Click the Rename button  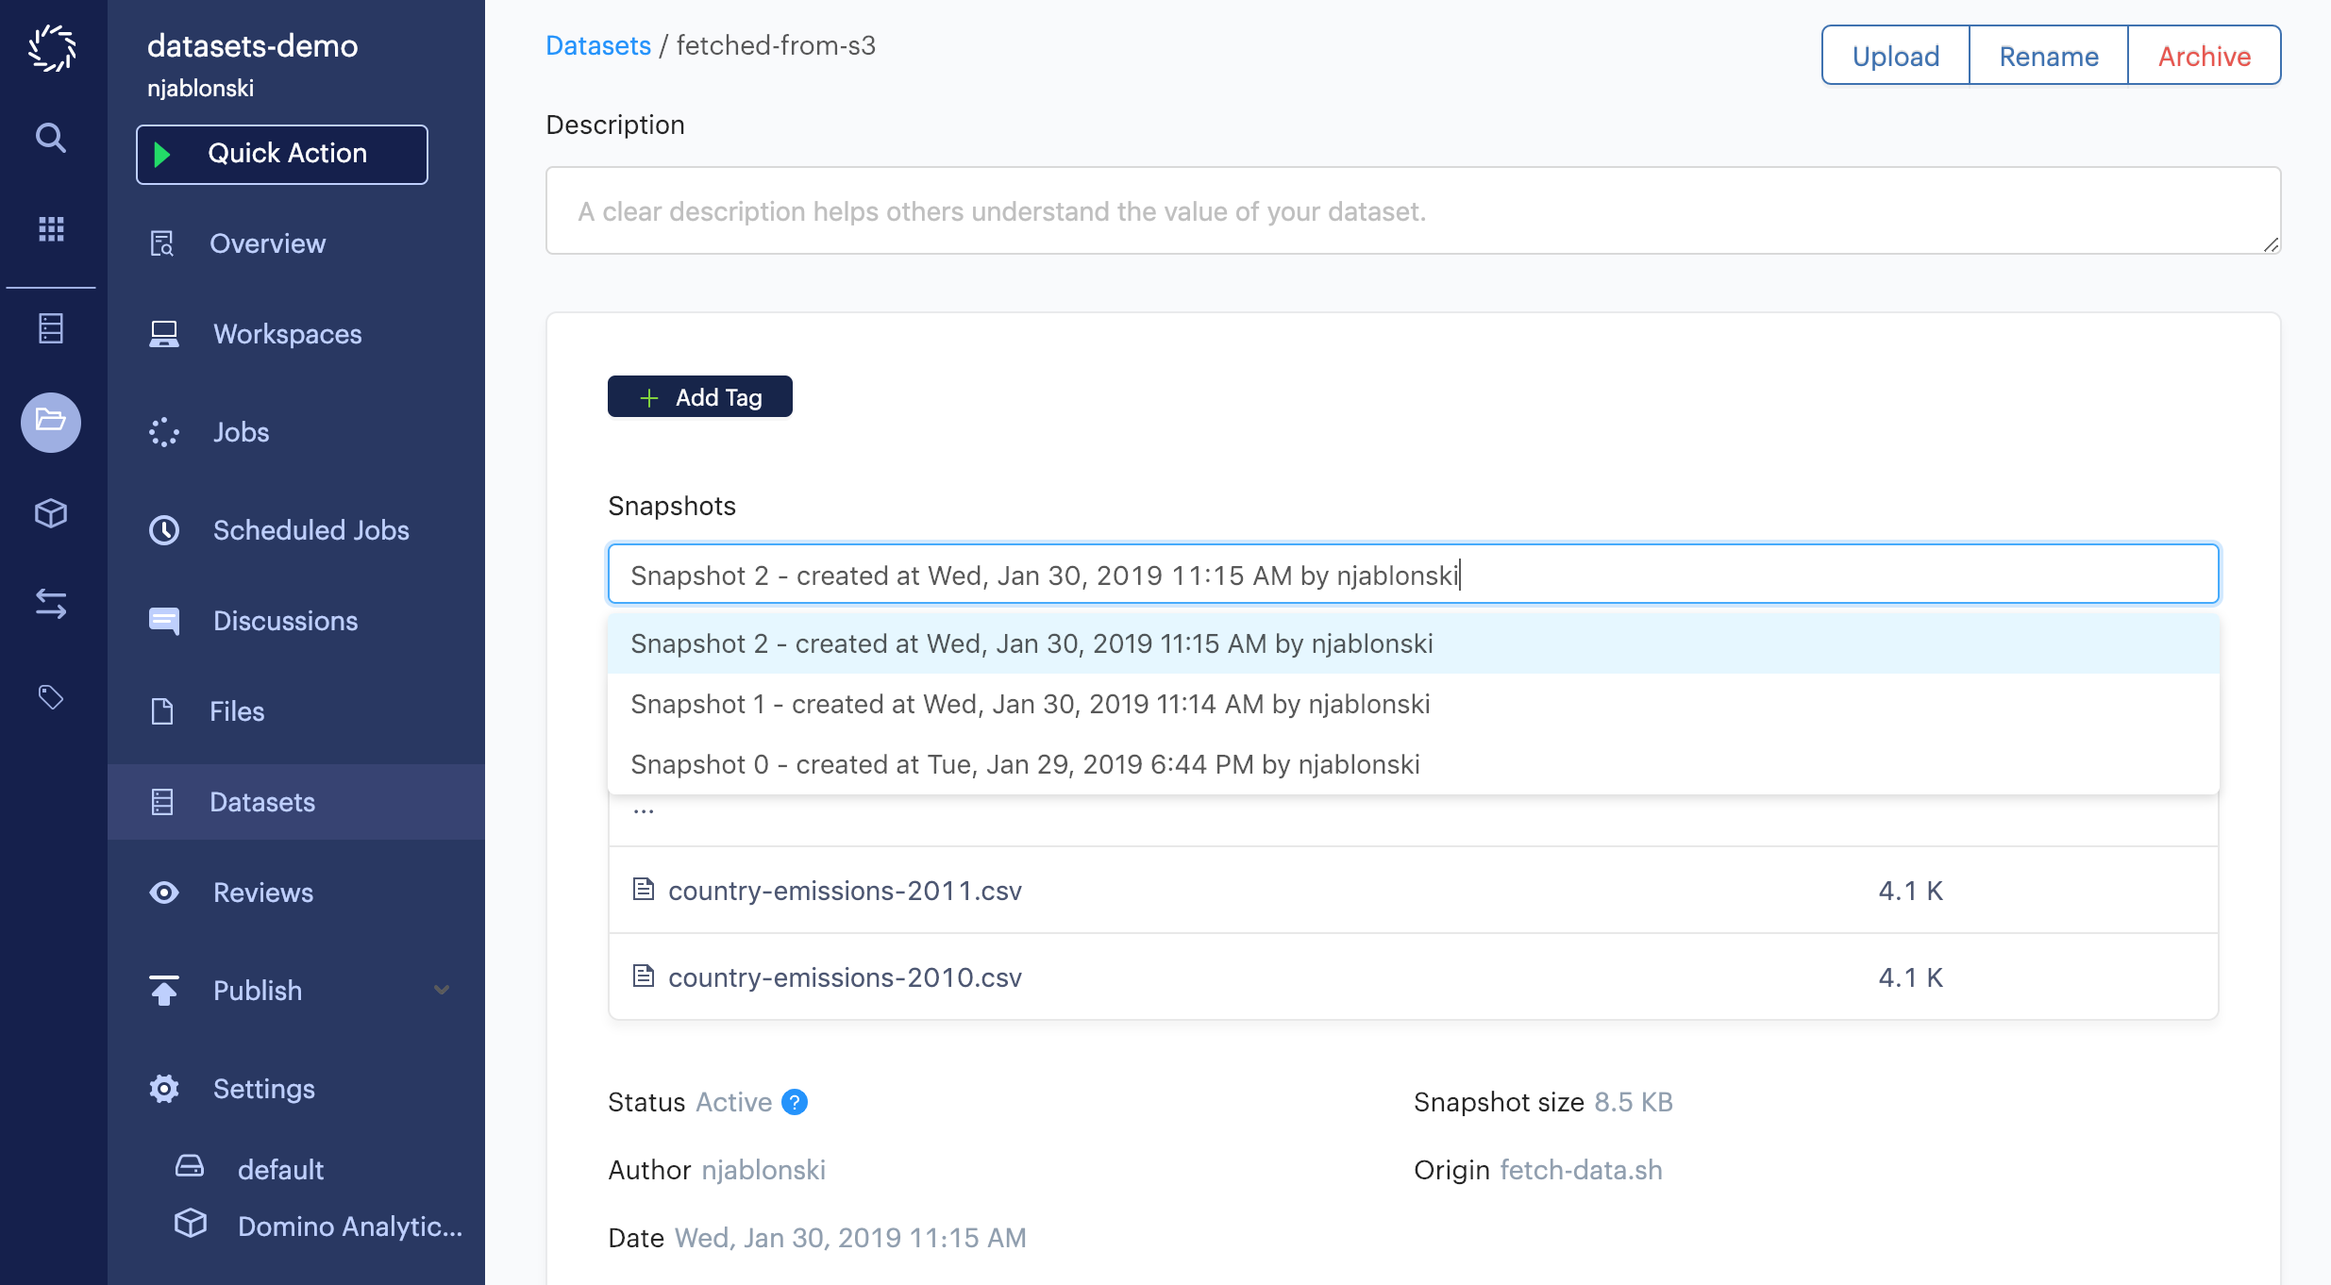2050,54
